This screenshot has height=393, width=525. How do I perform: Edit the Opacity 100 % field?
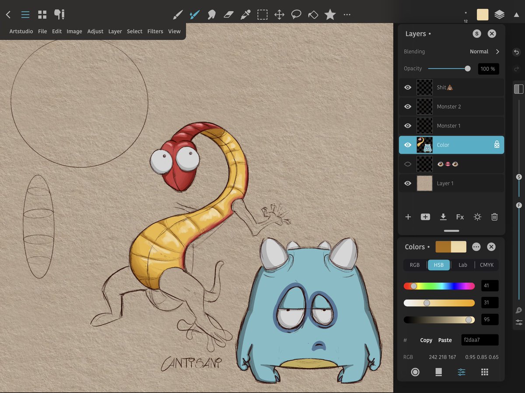pos(488,69)
